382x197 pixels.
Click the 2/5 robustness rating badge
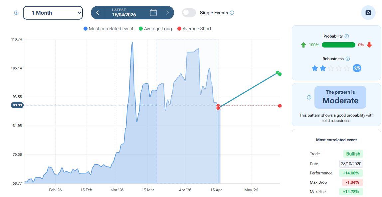[357, 68]
